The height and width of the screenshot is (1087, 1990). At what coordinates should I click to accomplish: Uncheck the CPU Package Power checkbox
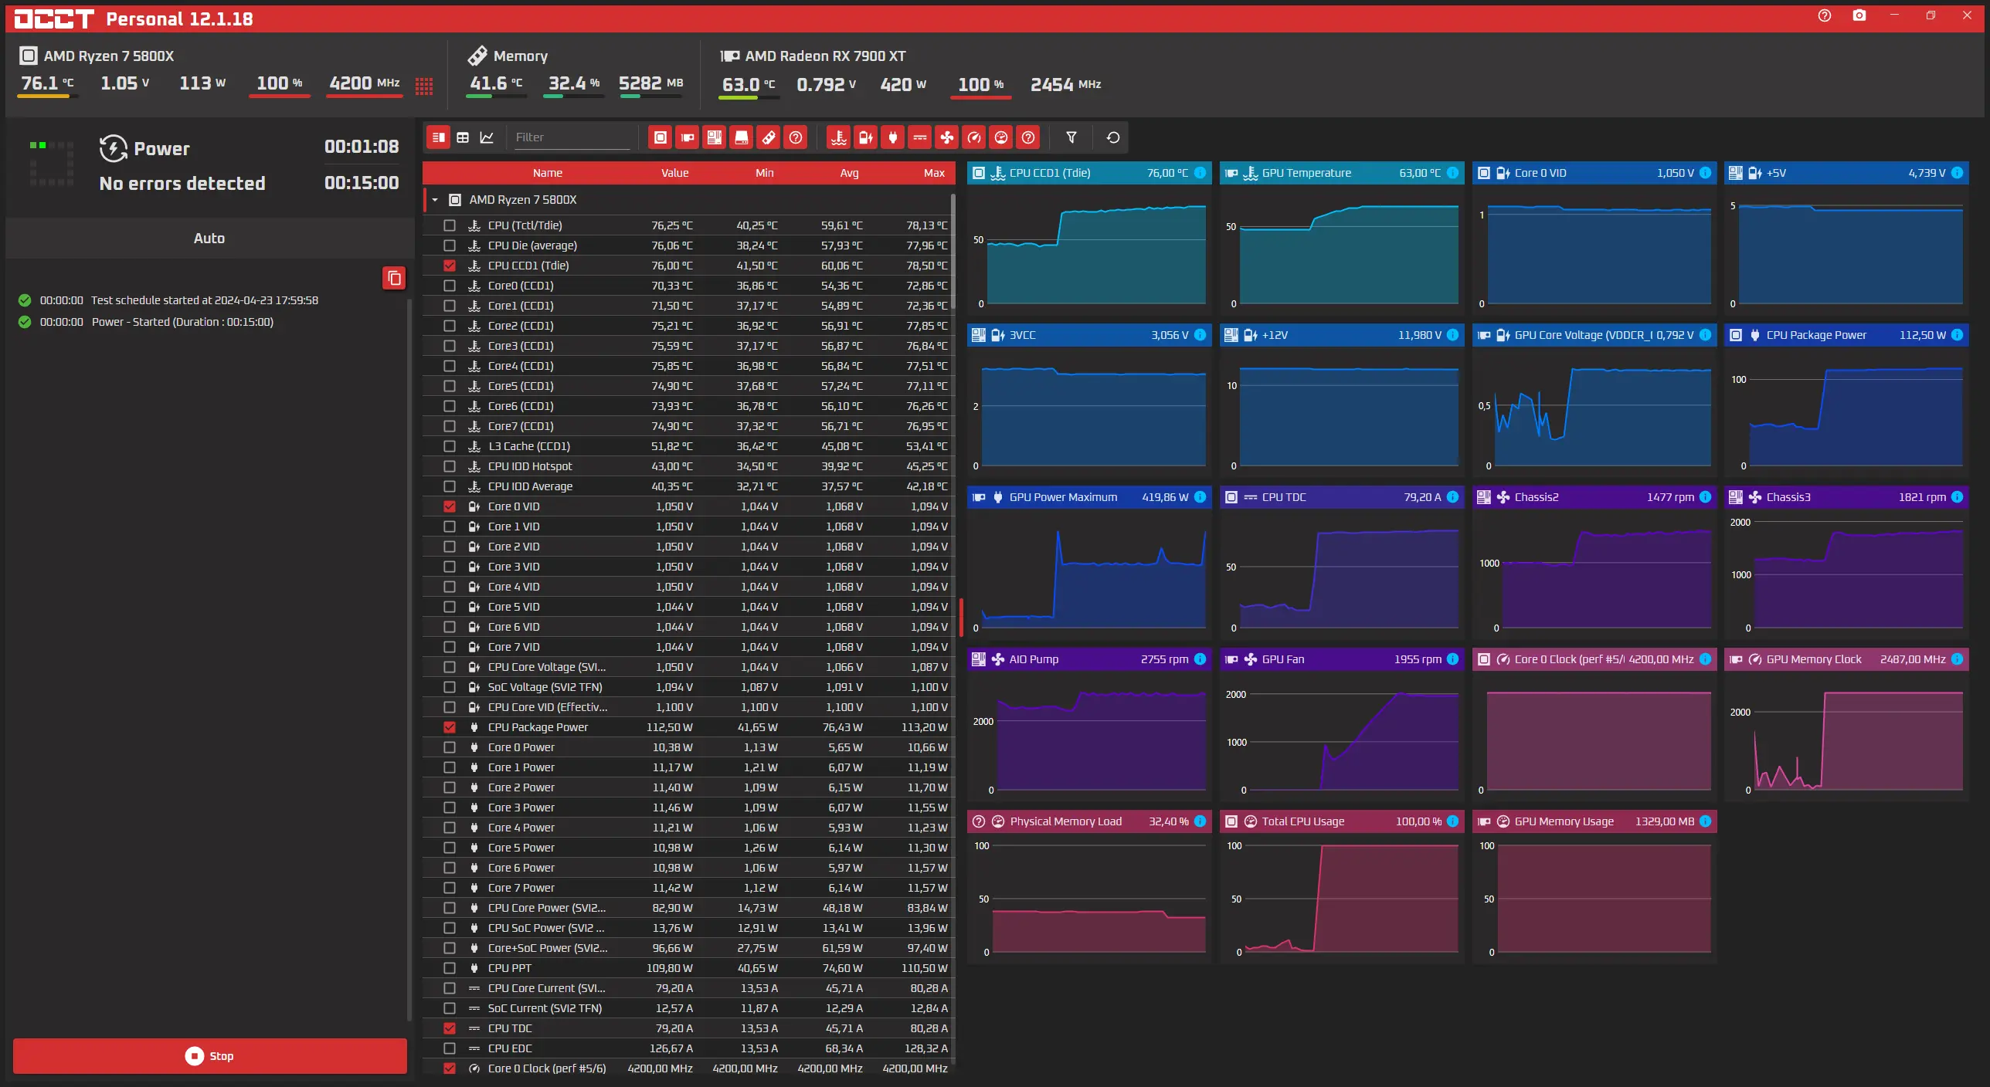[x=450, y=727]
